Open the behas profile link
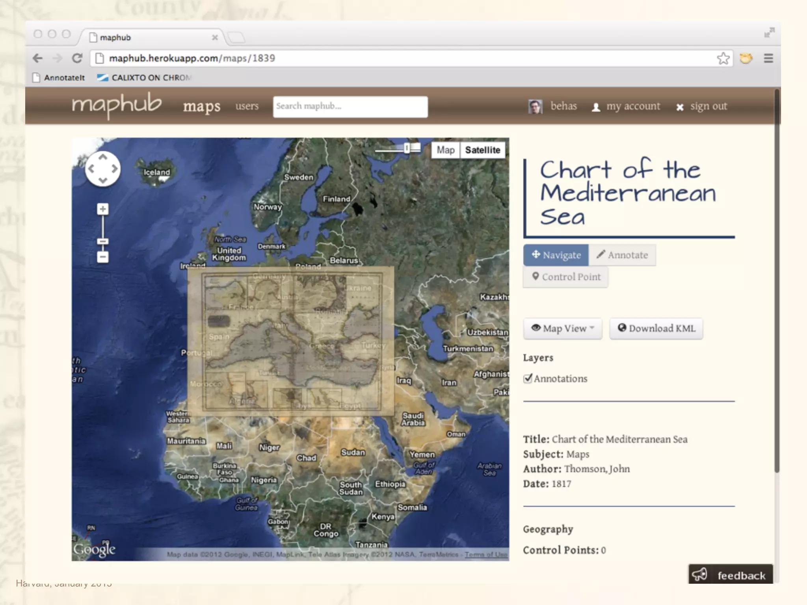This screenshot has height=605, width=807. point(563,106)
